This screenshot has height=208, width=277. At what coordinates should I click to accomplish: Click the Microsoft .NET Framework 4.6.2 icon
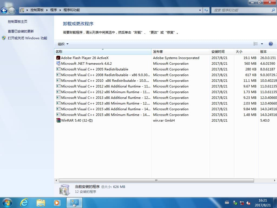58,63
